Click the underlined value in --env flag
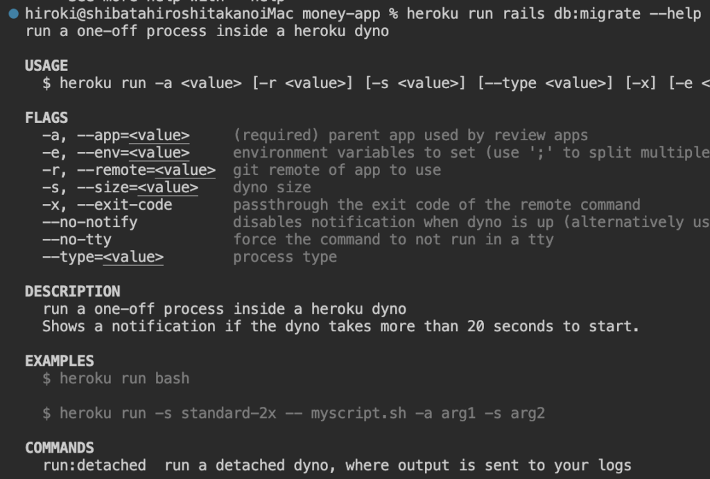Viewport: 710px width, 479px height. pyautogui.click(x=159, y=153)
